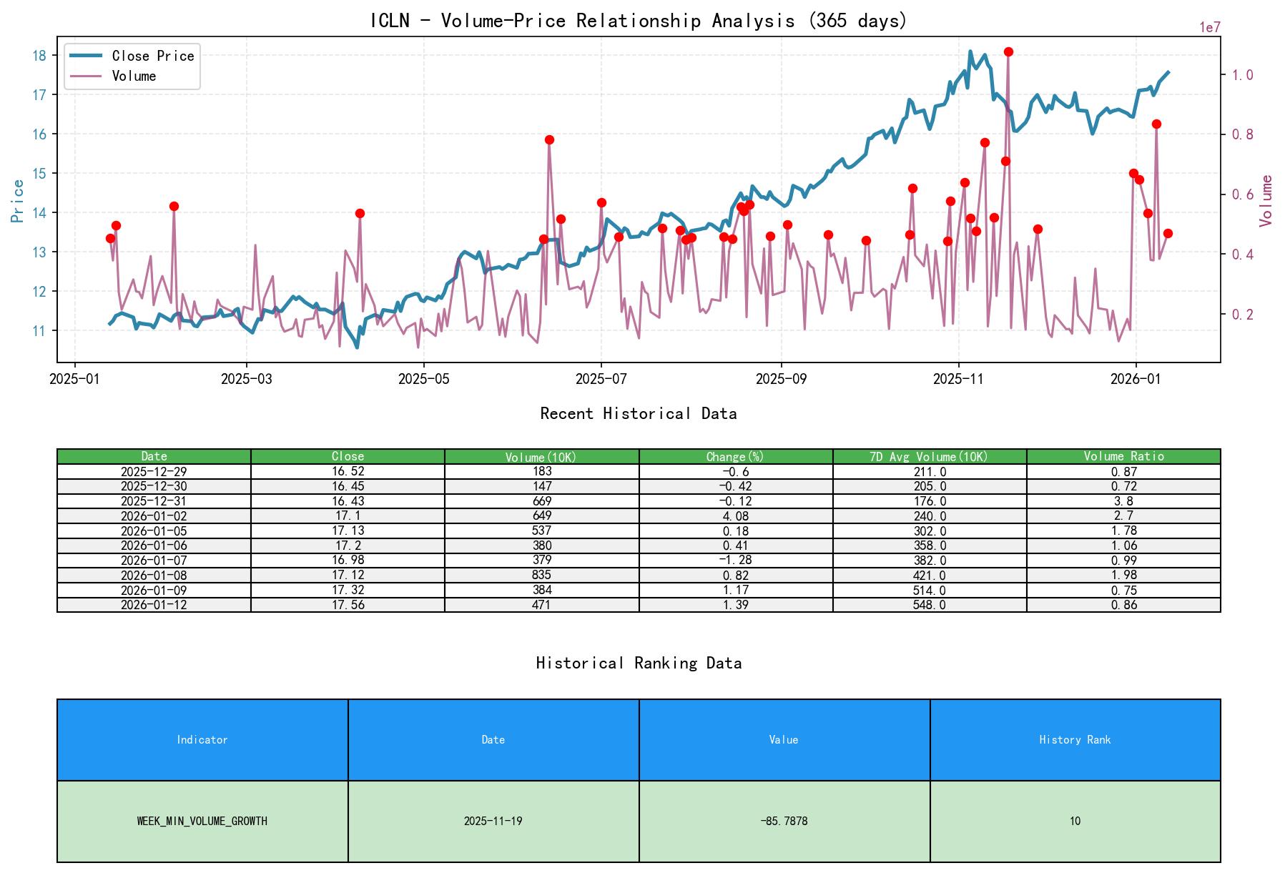Open the Recent Historical Data section heading

pyautogui.click(x=639, y=413)
